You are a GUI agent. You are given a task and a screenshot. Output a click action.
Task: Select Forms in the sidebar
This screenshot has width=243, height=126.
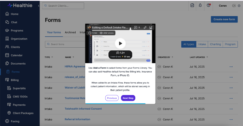point(13,72)
